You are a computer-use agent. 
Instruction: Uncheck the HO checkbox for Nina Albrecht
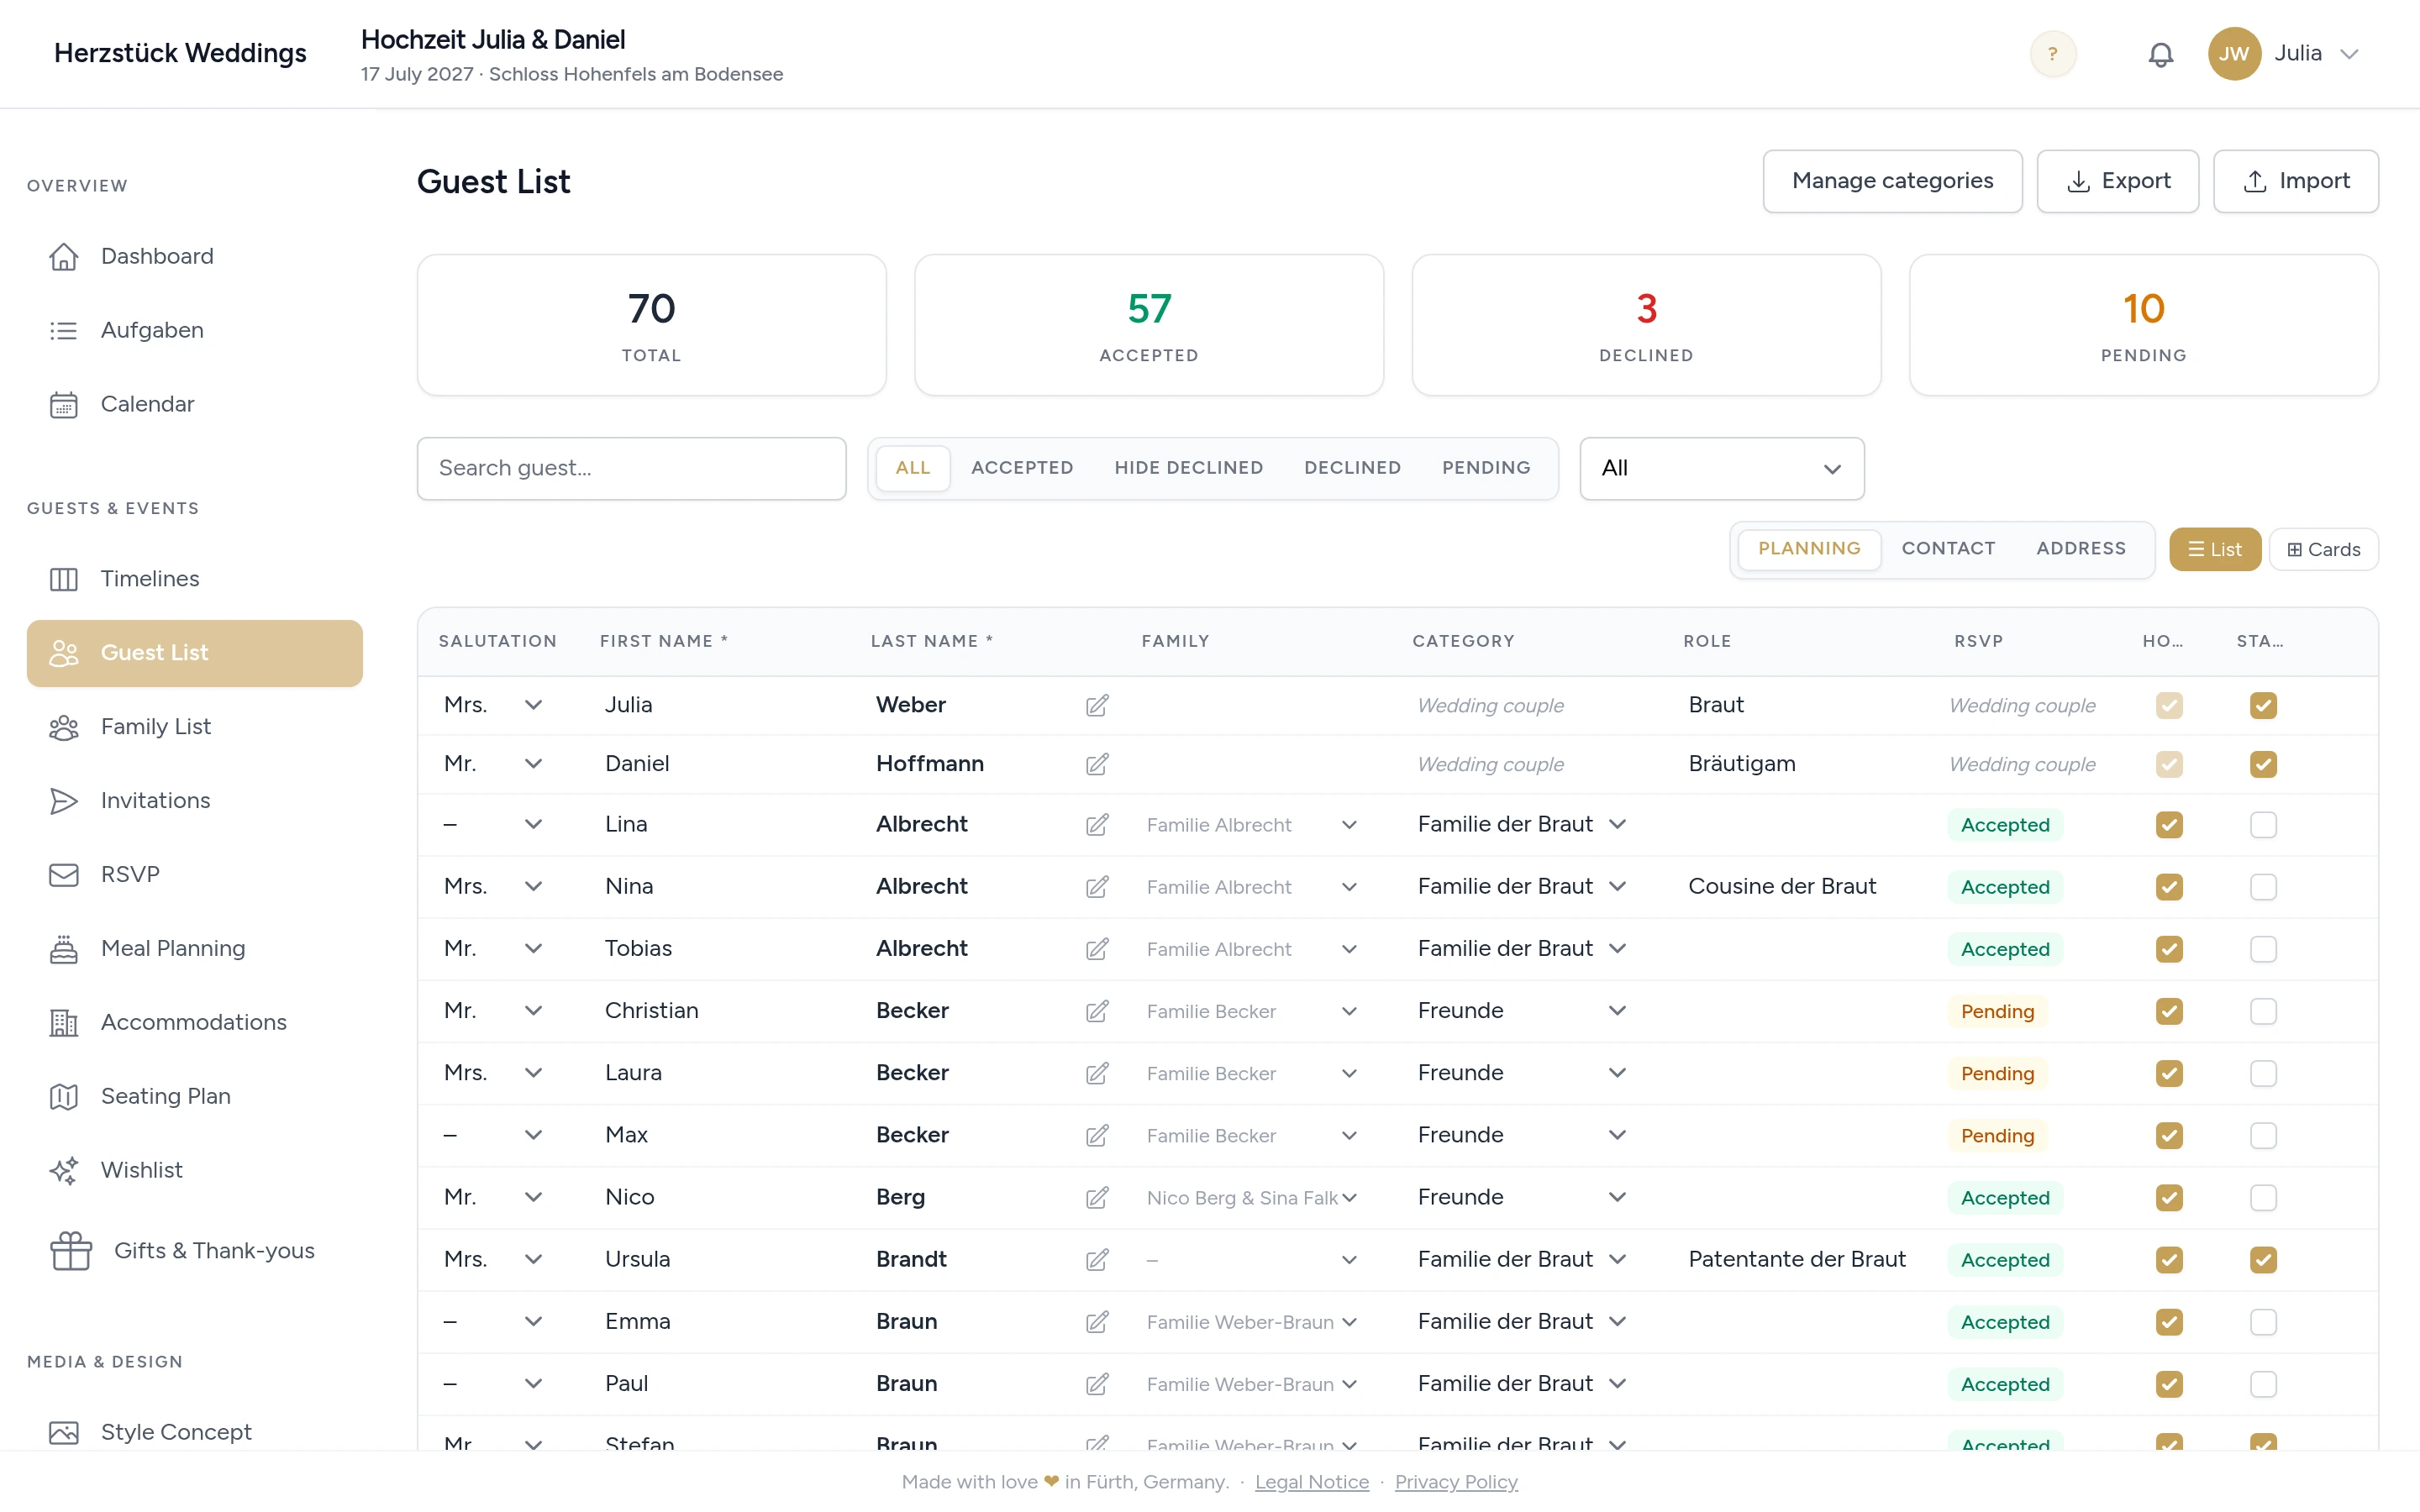(x=2169, y=887)
